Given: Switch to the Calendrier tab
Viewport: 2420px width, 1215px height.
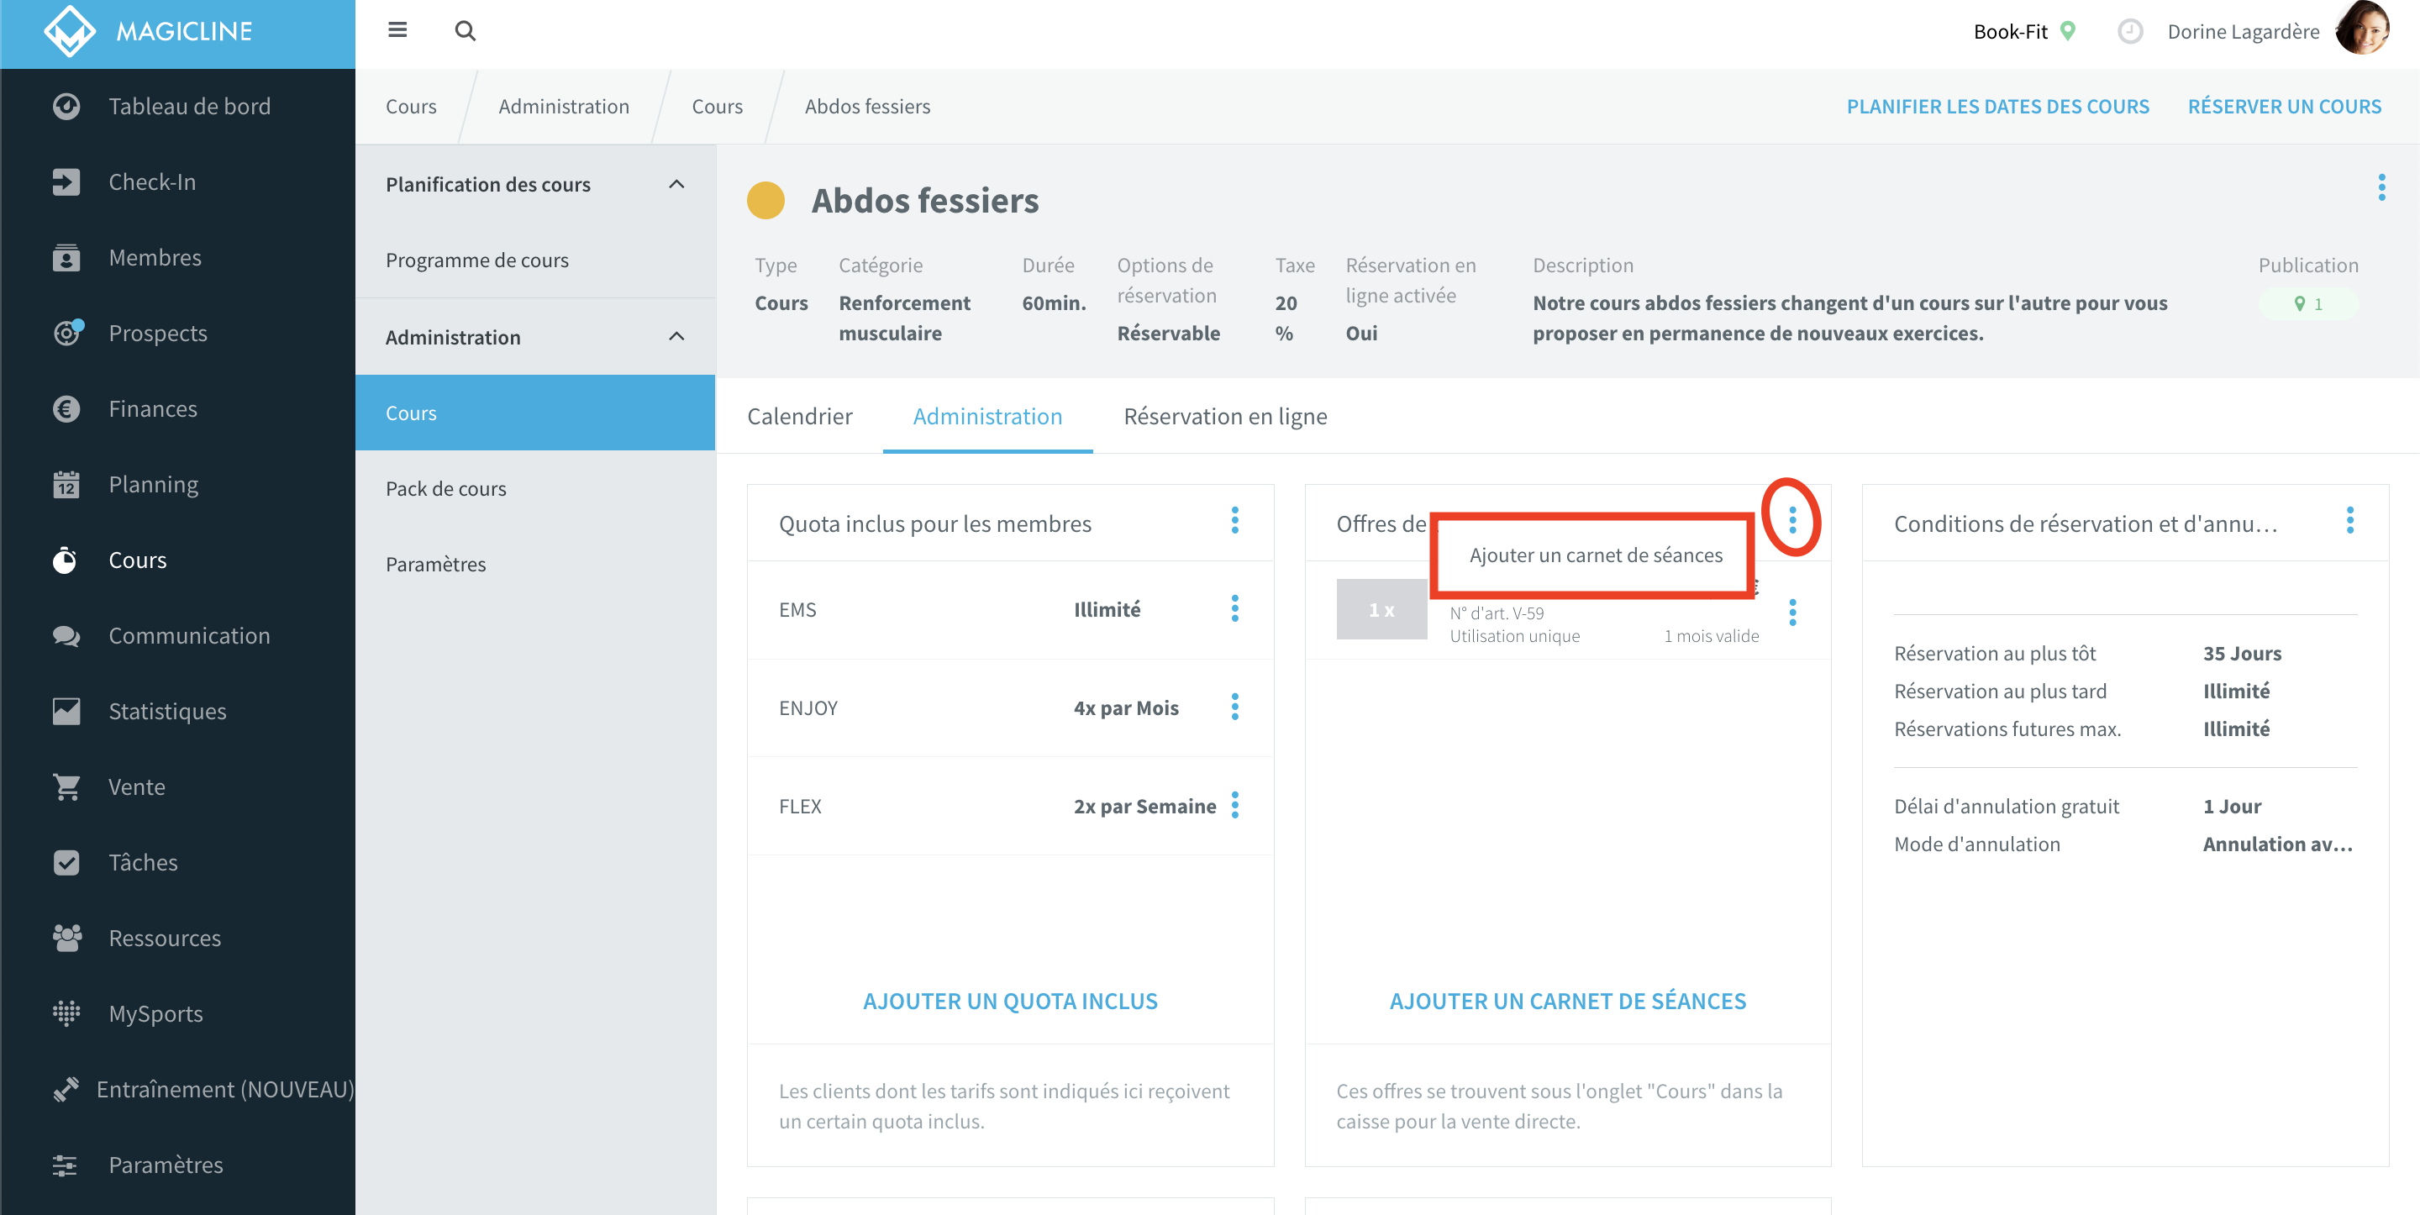Looking at the screenshot, I should point(799,416).
